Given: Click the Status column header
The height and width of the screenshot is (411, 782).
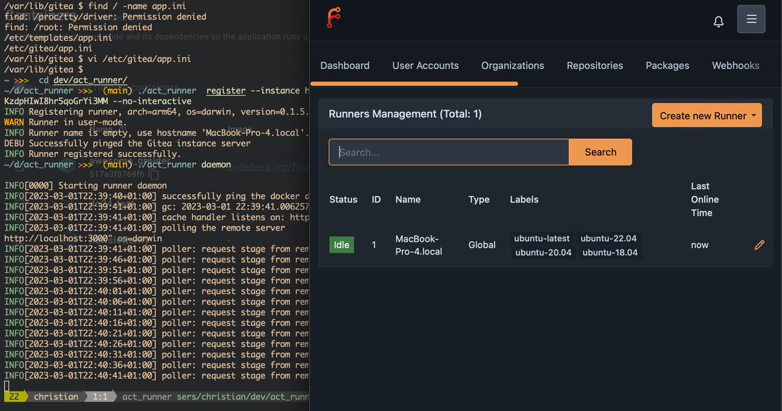Looking at the screenshot, I should tap(343, 199).
